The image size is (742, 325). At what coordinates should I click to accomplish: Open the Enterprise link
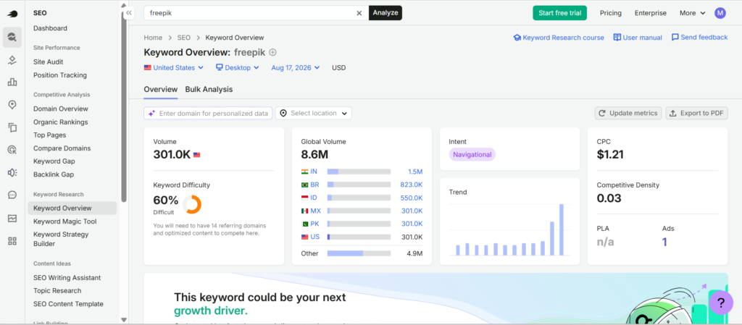[x=650, y=13]
